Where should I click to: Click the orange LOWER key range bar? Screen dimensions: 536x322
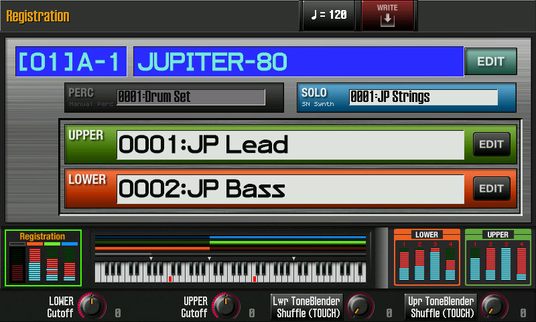[x=153, y=249]
